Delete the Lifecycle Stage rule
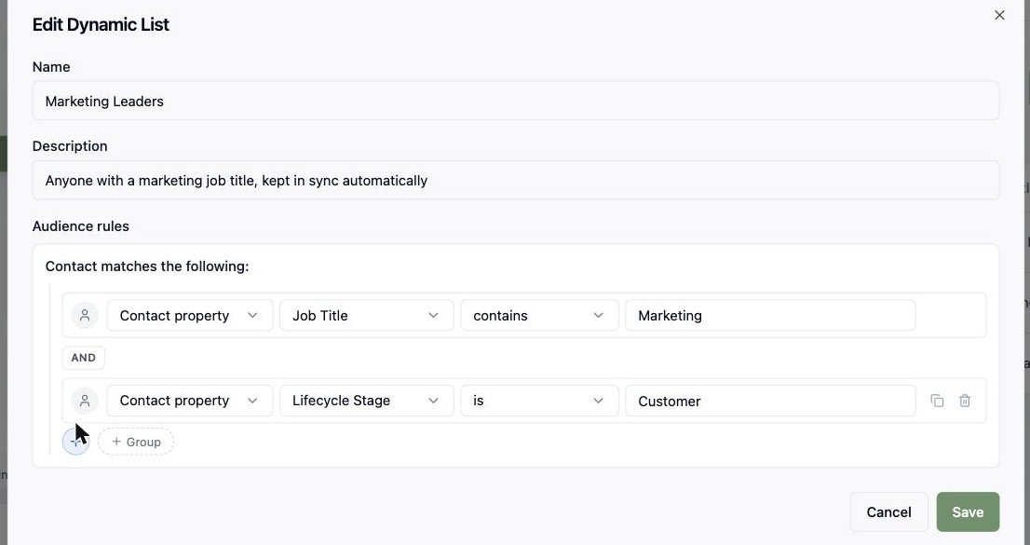This screenshot has width=1030, height=545. (965, 401)
